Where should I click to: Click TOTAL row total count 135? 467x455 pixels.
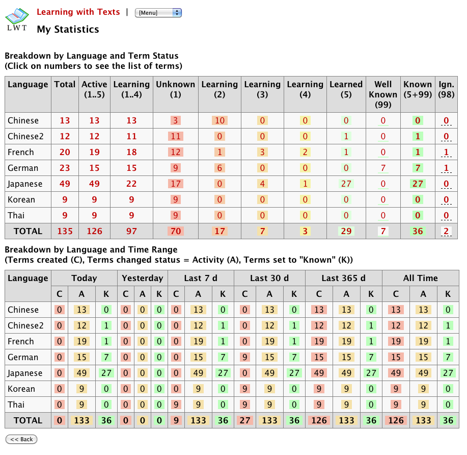pos(65,232)
